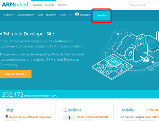Select the Partners tab

62,5
